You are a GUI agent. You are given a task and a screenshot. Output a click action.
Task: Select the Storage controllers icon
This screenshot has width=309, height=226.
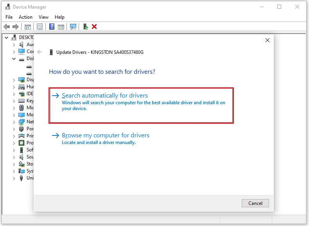tap(22, 164)
